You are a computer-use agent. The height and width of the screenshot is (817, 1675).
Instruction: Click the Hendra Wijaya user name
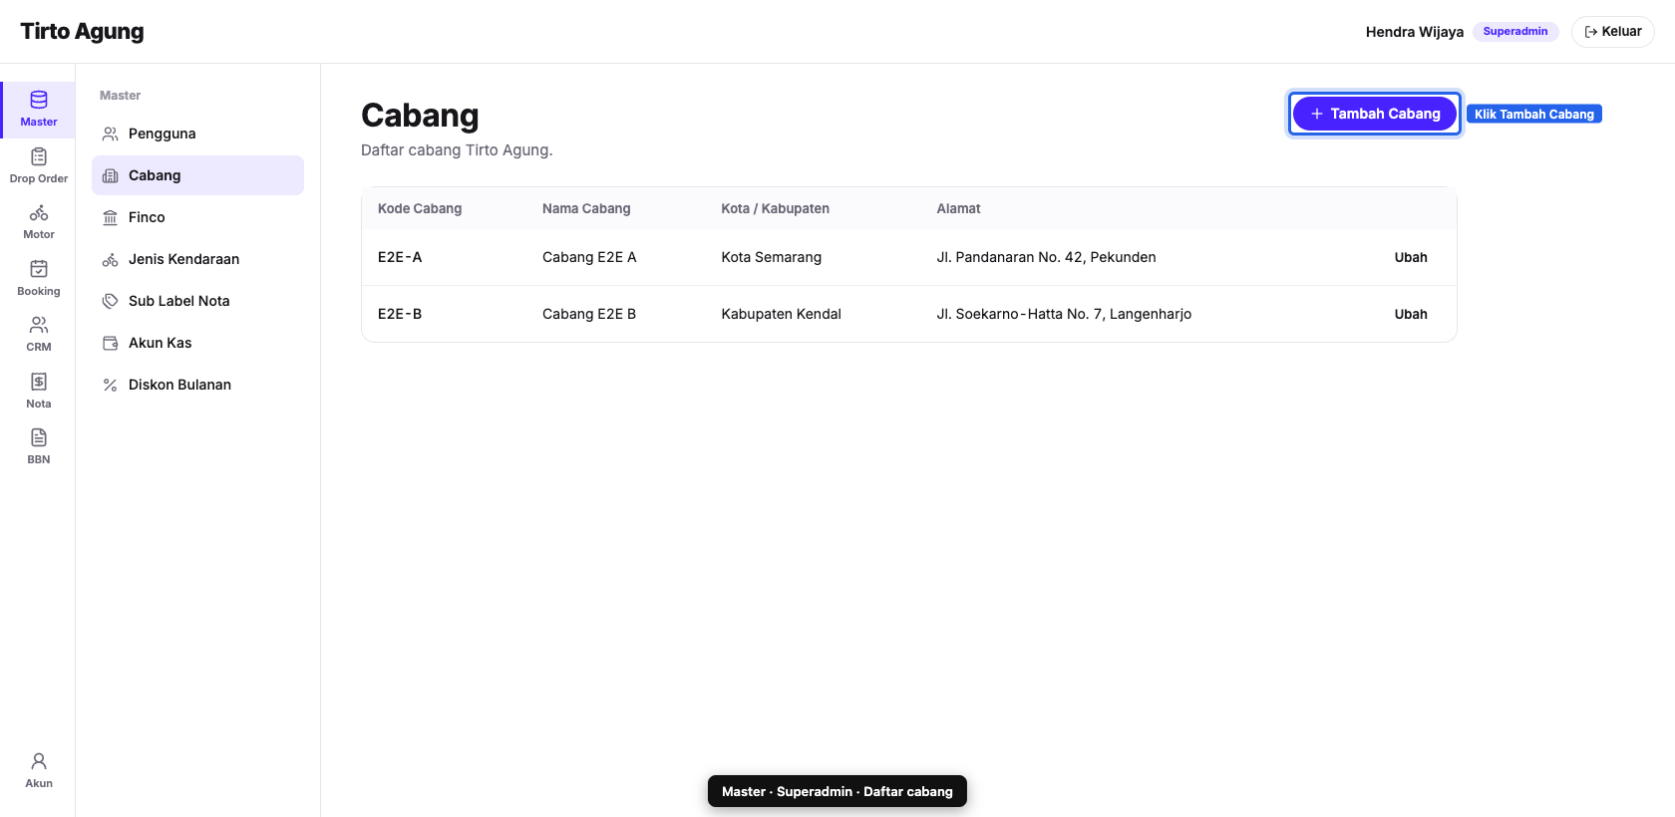1414,32
